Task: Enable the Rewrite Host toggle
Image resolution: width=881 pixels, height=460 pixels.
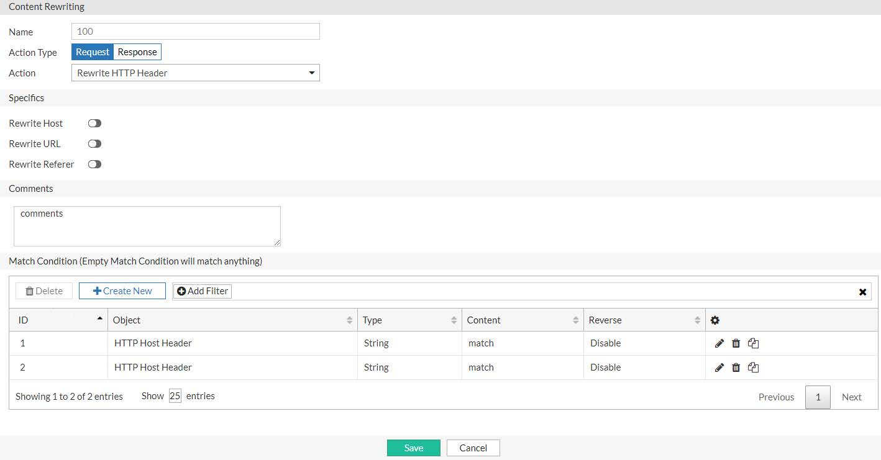Action: pyautogui.click(x=94, y=123)
